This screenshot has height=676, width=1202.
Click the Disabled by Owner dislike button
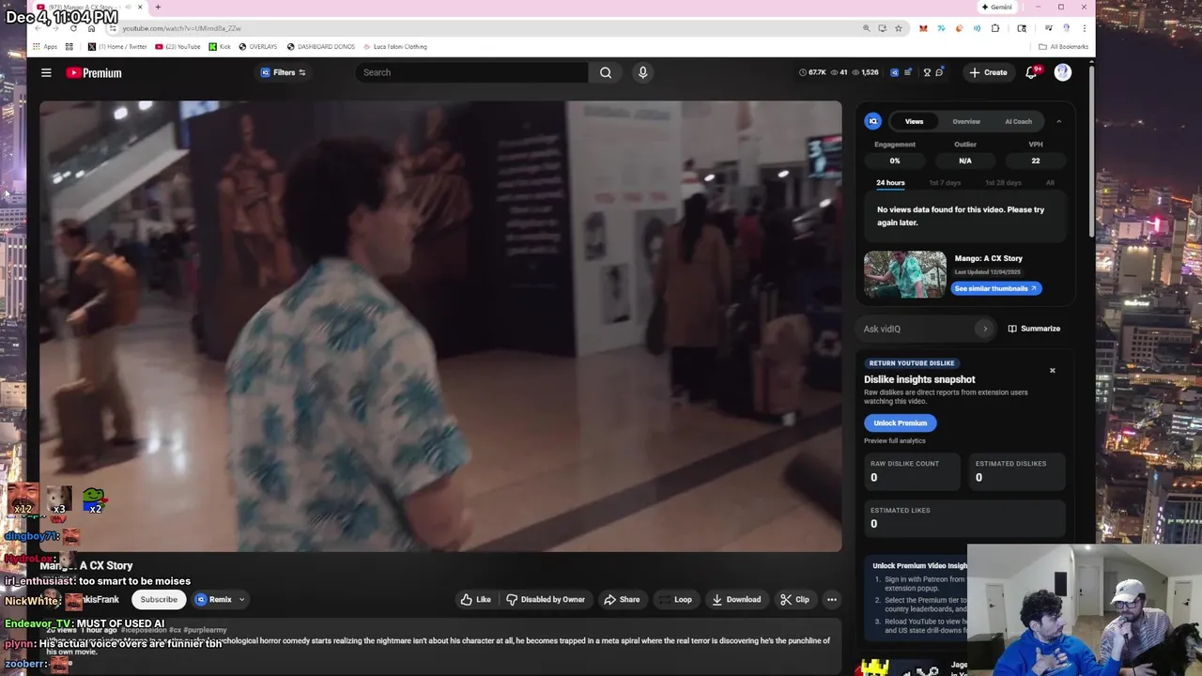pyautogui.click(x=545, y=599)
